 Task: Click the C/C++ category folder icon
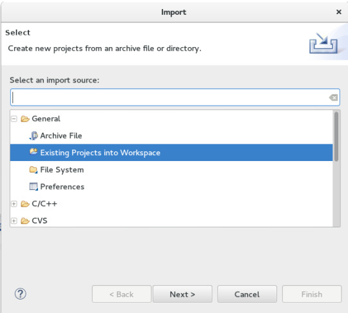(x=25, y=204)
